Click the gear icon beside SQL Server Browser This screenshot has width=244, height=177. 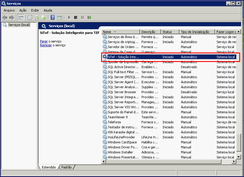click(x=105, y=92)
